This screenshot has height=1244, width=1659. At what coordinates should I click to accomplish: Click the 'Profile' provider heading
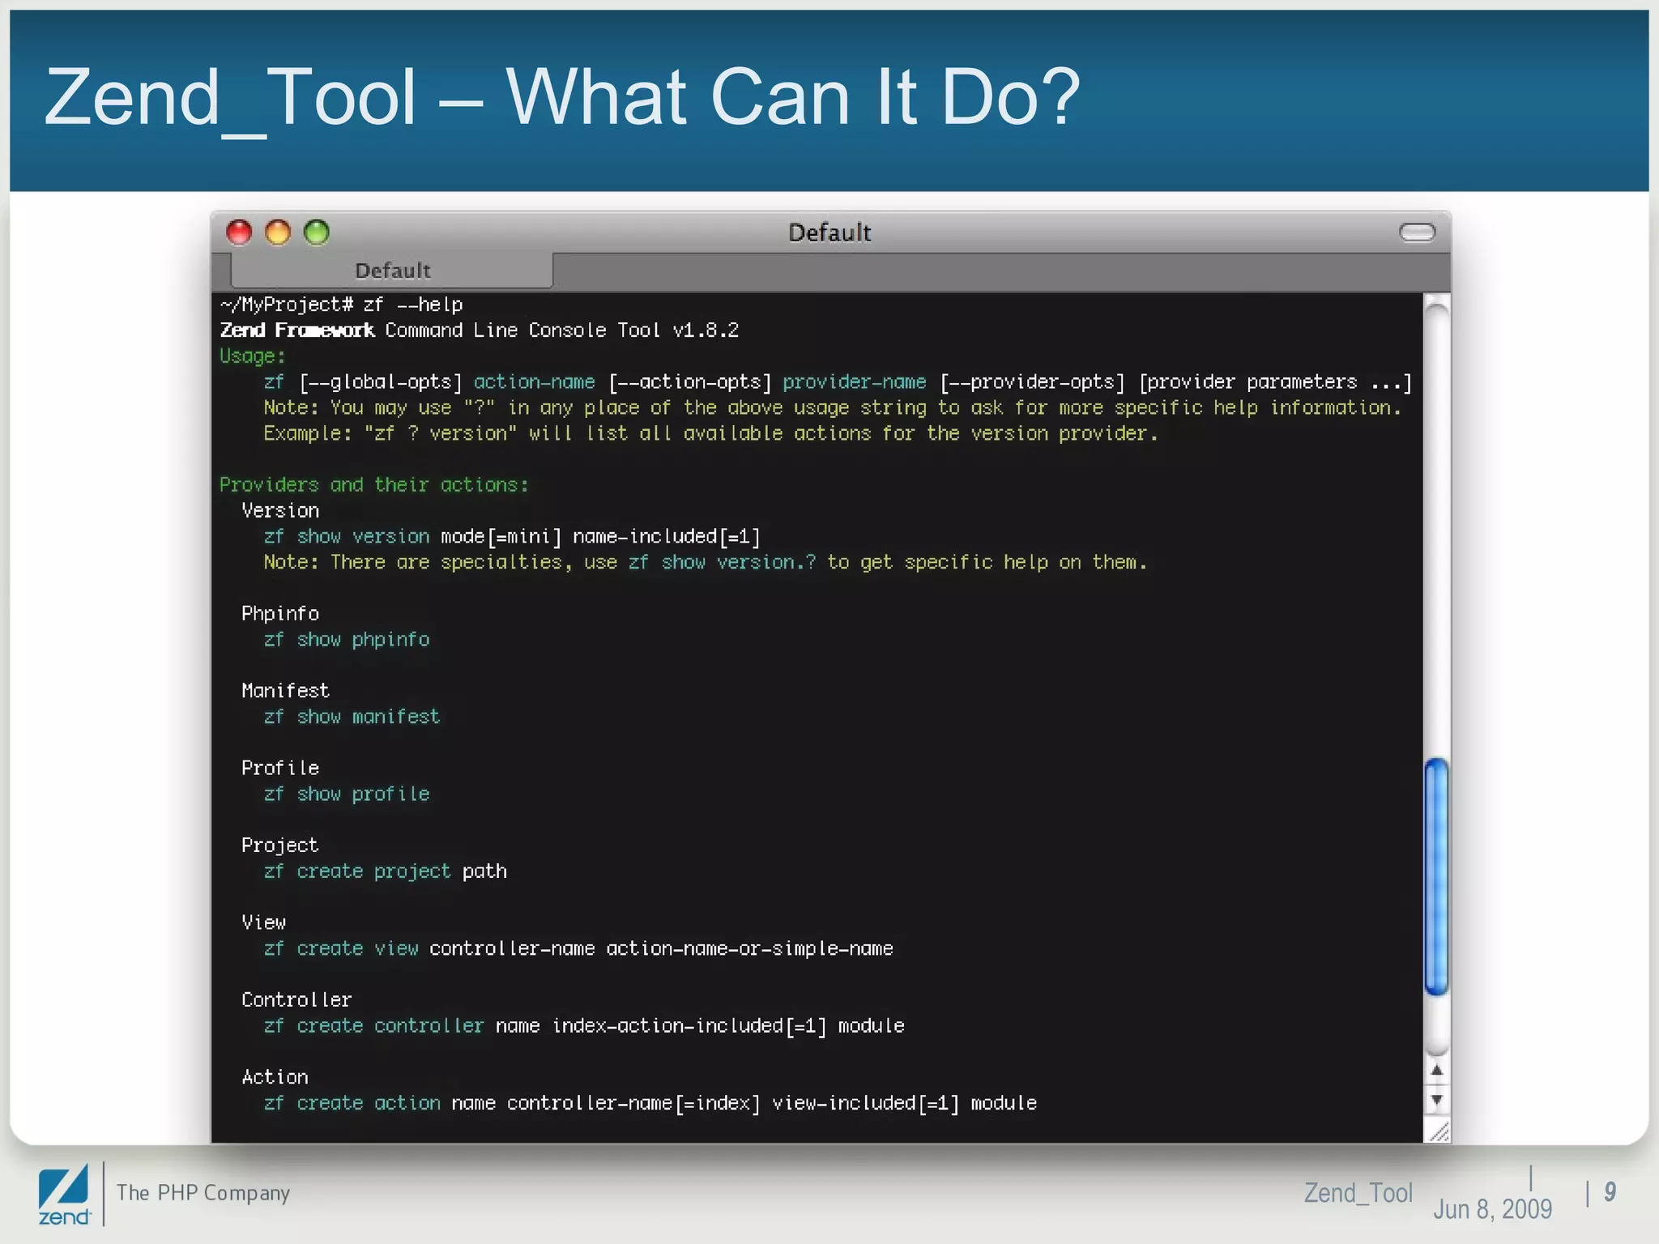pyautogui.click(x=280, y=769)
